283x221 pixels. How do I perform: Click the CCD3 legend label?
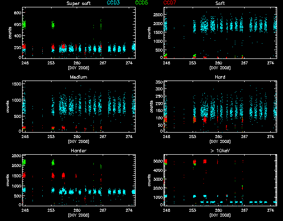pyautogui.click(x=113, y=3)
